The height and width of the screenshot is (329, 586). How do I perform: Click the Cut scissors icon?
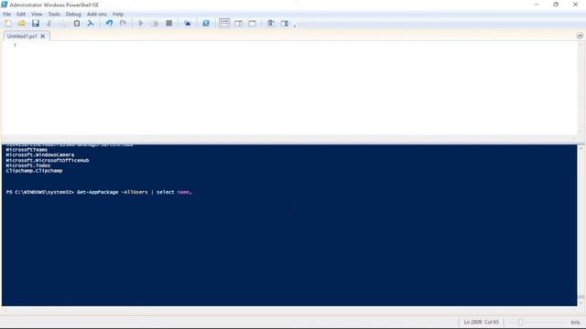coord(49,23)
